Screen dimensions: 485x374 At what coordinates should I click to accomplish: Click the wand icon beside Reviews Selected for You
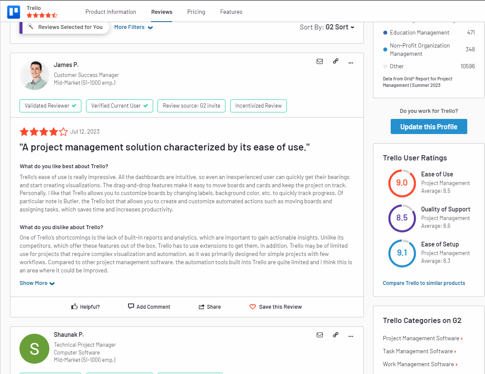30,26
